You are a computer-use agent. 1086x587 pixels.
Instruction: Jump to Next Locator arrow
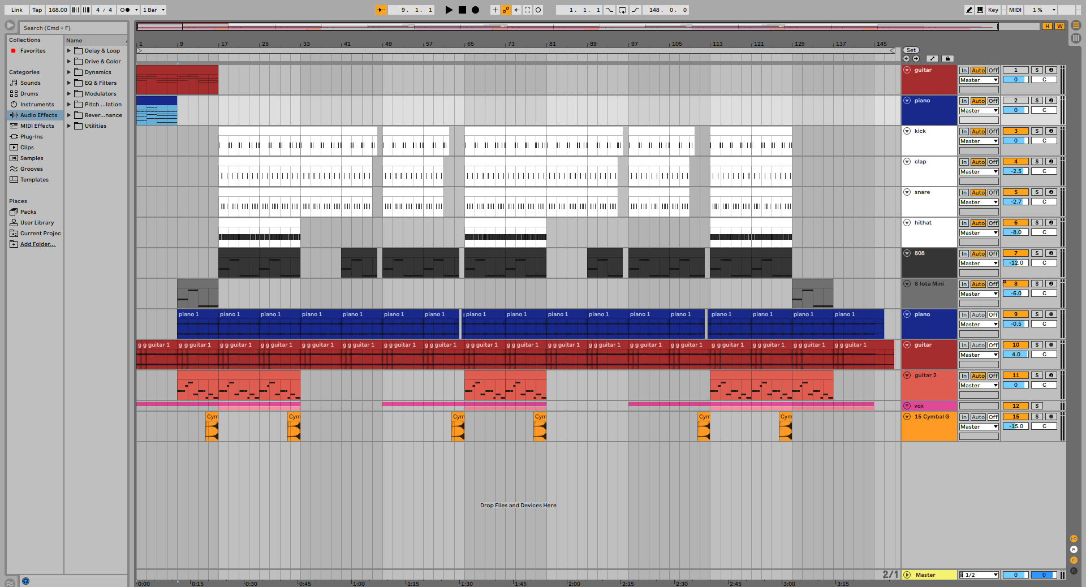(916, 58)
